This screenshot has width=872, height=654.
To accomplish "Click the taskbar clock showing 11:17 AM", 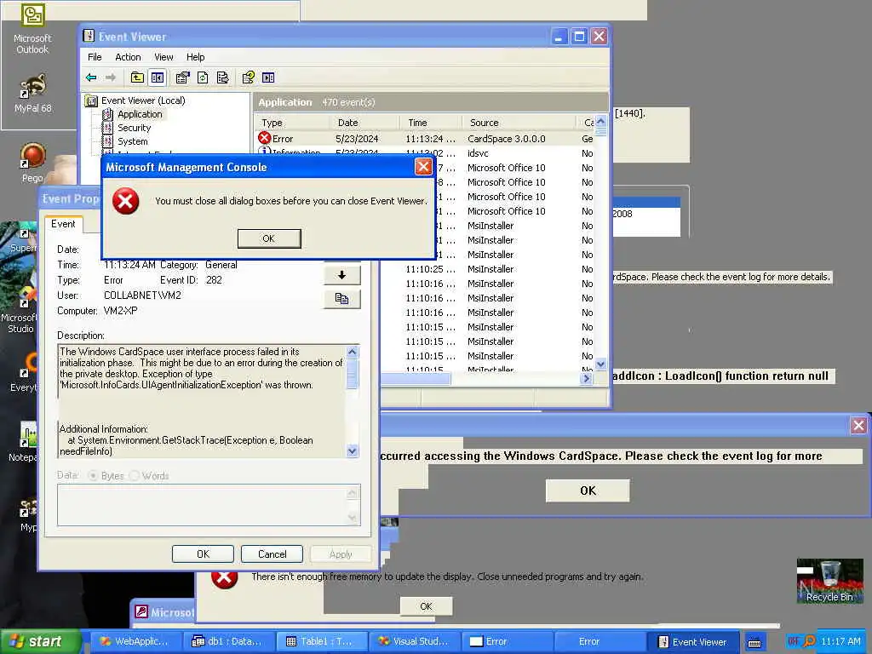I will point(840,641).
